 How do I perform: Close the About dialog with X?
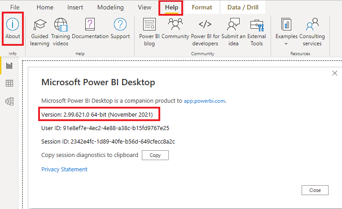point(335,73)
